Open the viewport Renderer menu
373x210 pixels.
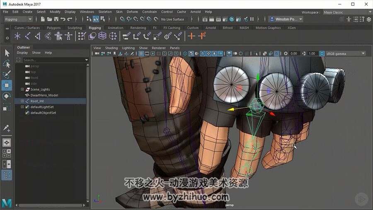click(x=159, y=48)
